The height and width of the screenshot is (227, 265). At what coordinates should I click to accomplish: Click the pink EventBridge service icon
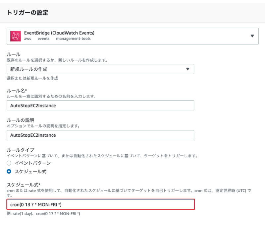tap(15, 36)
